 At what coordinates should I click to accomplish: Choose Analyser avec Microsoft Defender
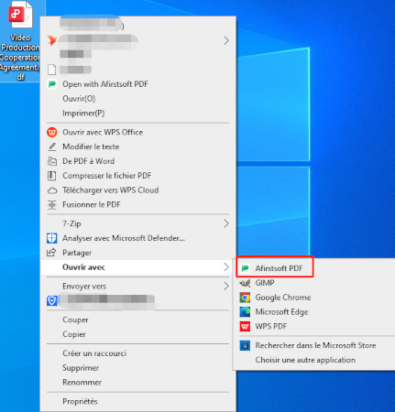click(x=137, y=238)
